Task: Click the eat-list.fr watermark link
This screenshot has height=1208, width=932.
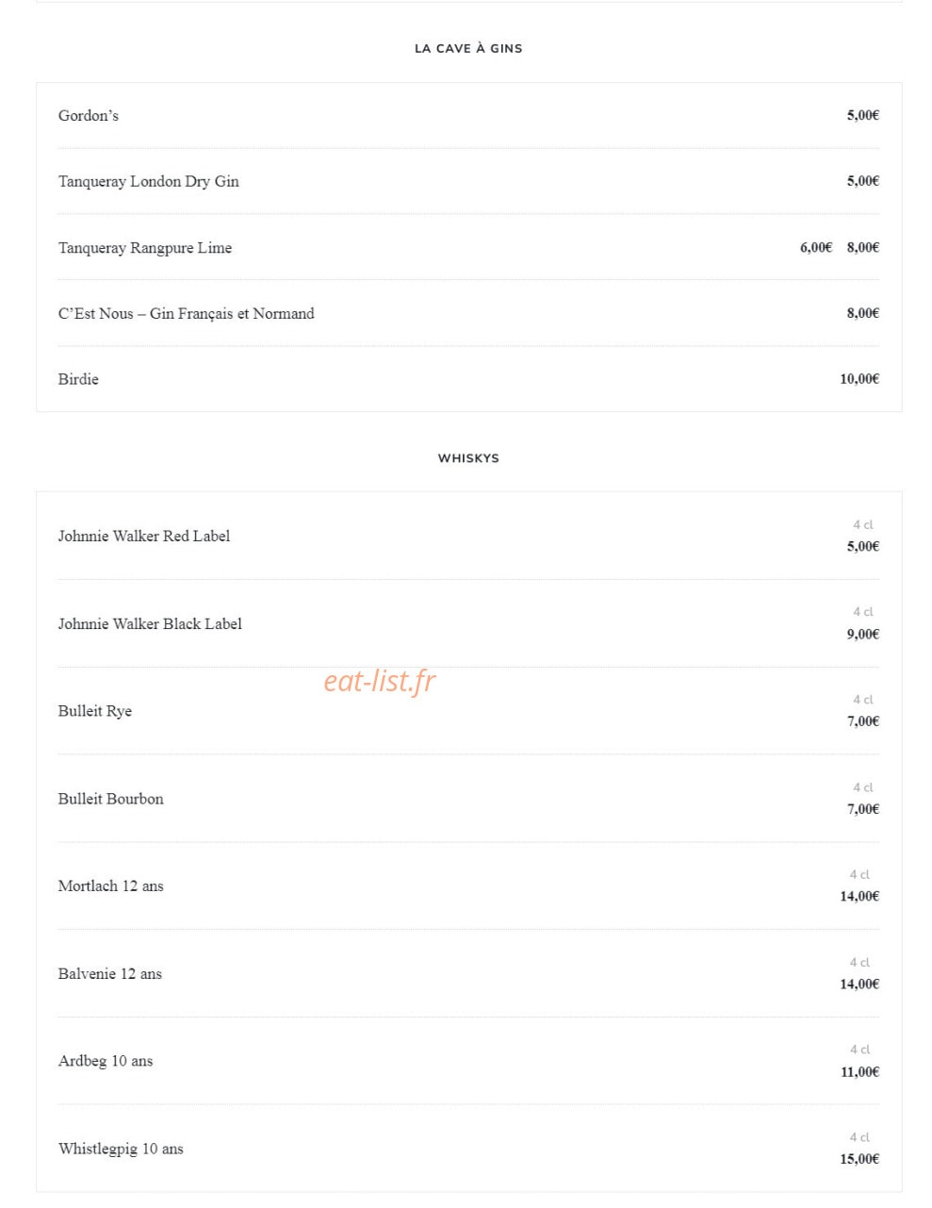Action: click(x=380, y=681)
